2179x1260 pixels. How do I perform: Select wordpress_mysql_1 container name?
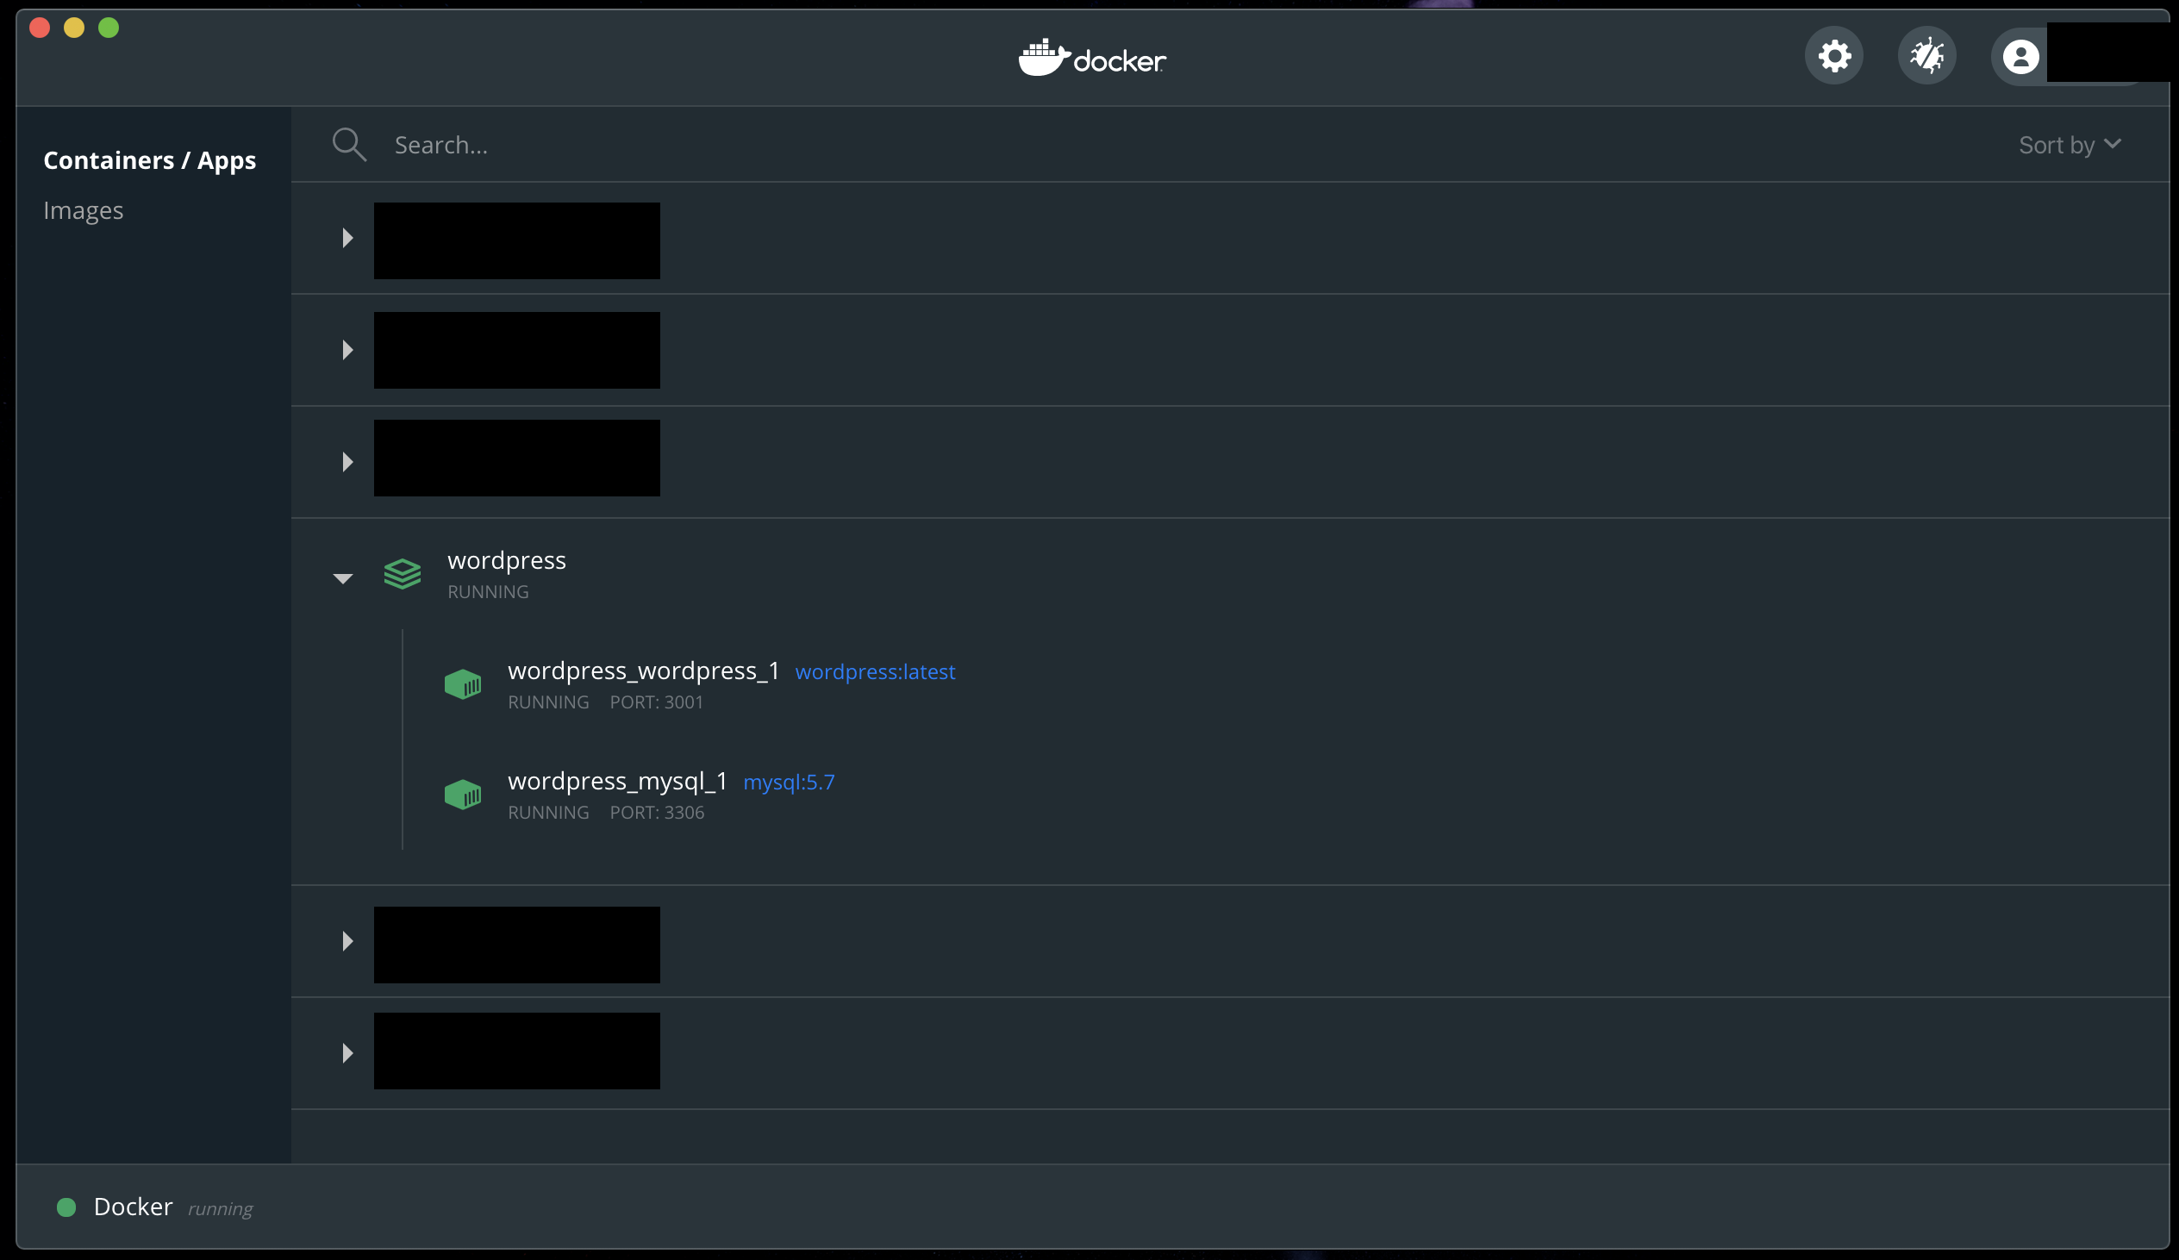617,781
